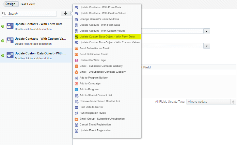Click icon for Remove from Shared Contact List

point(76,101)
